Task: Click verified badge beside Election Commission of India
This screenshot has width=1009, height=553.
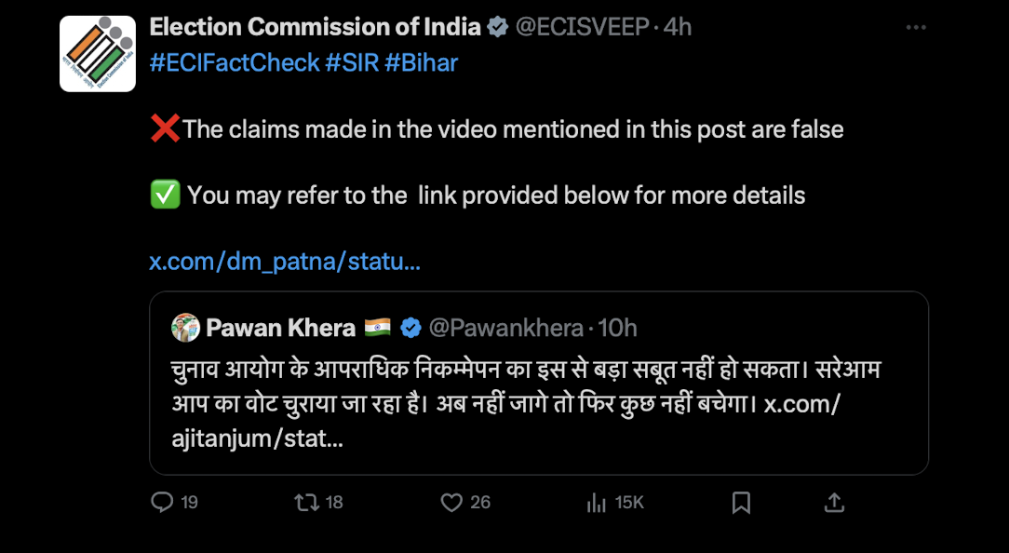Action: coord(498,27)
